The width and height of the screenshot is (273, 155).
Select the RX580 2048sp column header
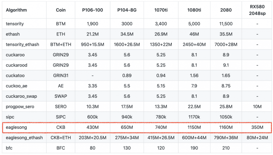[x=257, y=10]
